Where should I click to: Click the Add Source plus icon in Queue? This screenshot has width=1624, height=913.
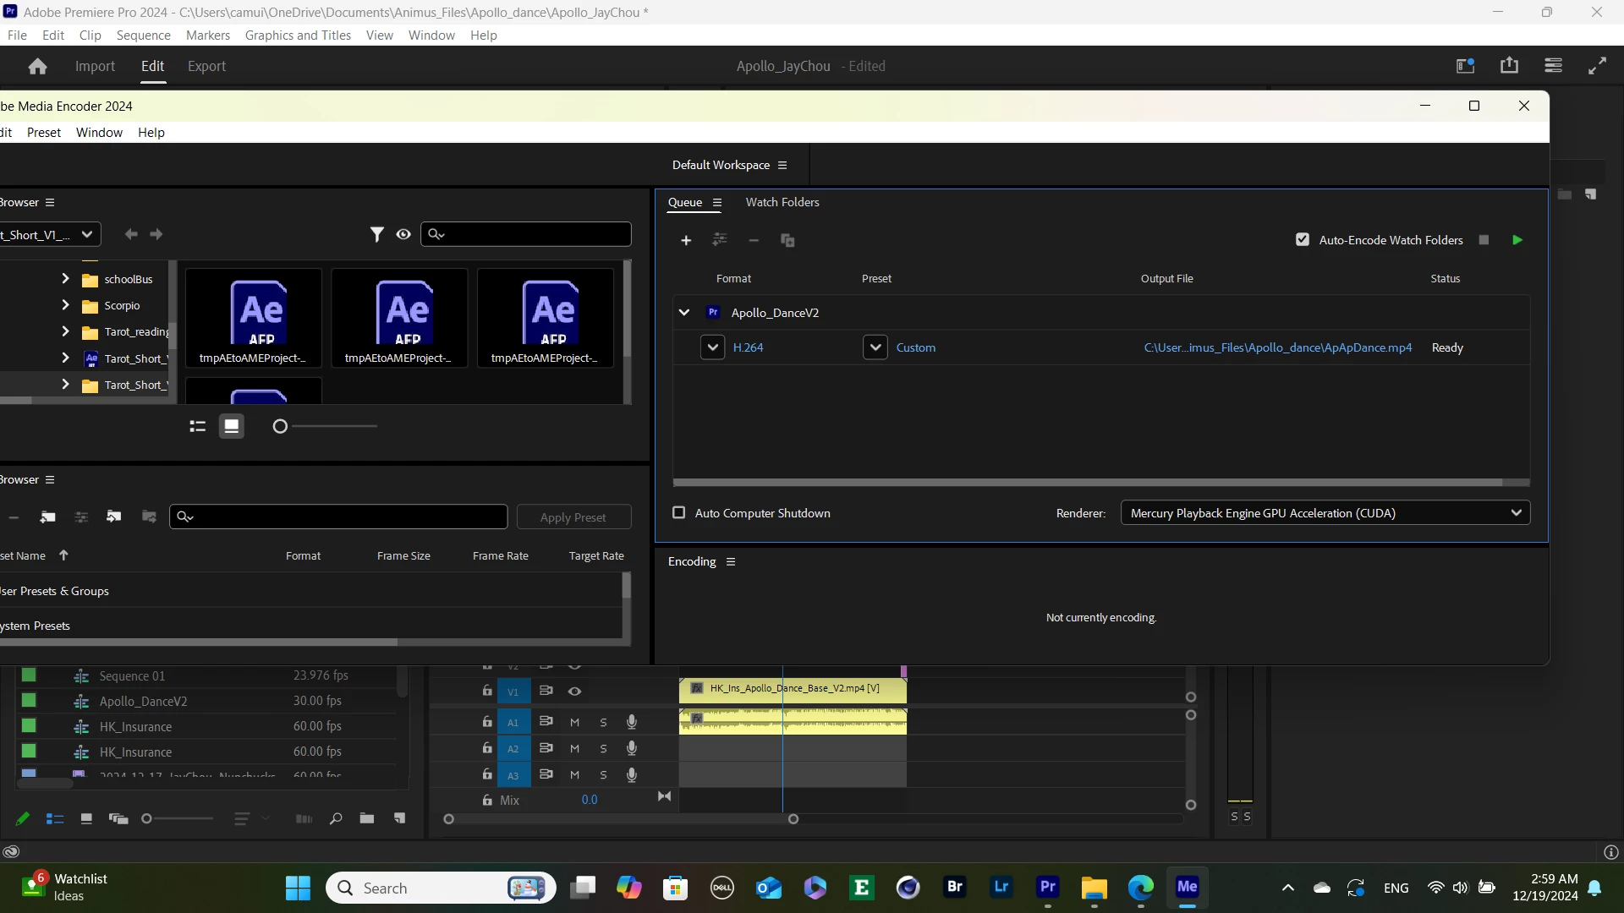[686, 241]
